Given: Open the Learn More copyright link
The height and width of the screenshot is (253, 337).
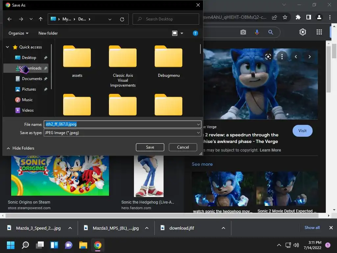Looking at the screenshot, I should click(x=270, y=150).
